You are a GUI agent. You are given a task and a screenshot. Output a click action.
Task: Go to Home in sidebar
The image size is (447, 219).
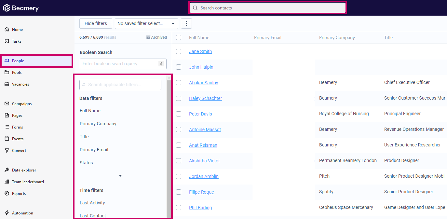17,30
